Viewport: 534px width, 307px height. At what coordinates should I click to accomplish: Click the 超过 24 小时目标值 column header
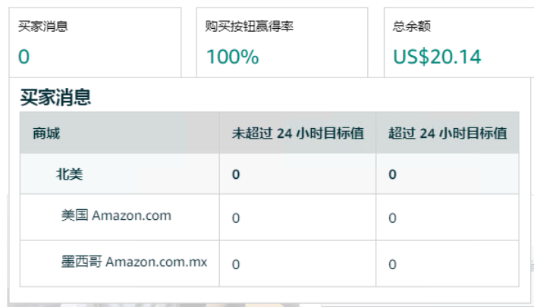pyautogui.click(x=448, y=133)
